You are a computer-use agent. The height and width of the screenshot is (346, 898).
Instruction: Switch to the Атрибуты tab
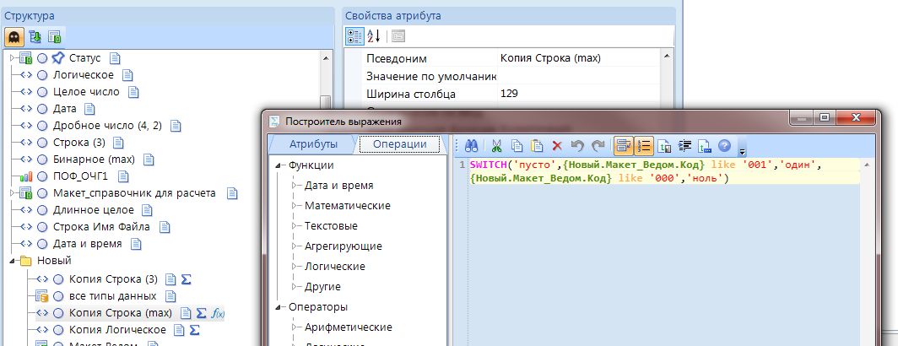313,144
